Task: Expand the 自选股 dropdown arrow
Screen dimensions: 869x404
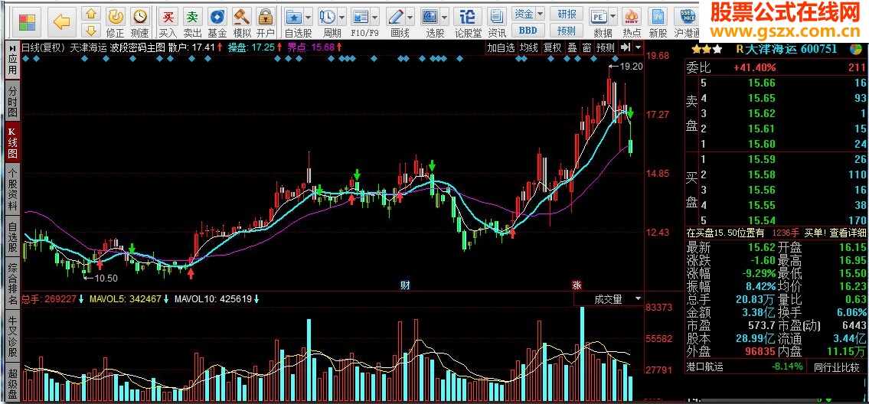Action: coord(308,15)
